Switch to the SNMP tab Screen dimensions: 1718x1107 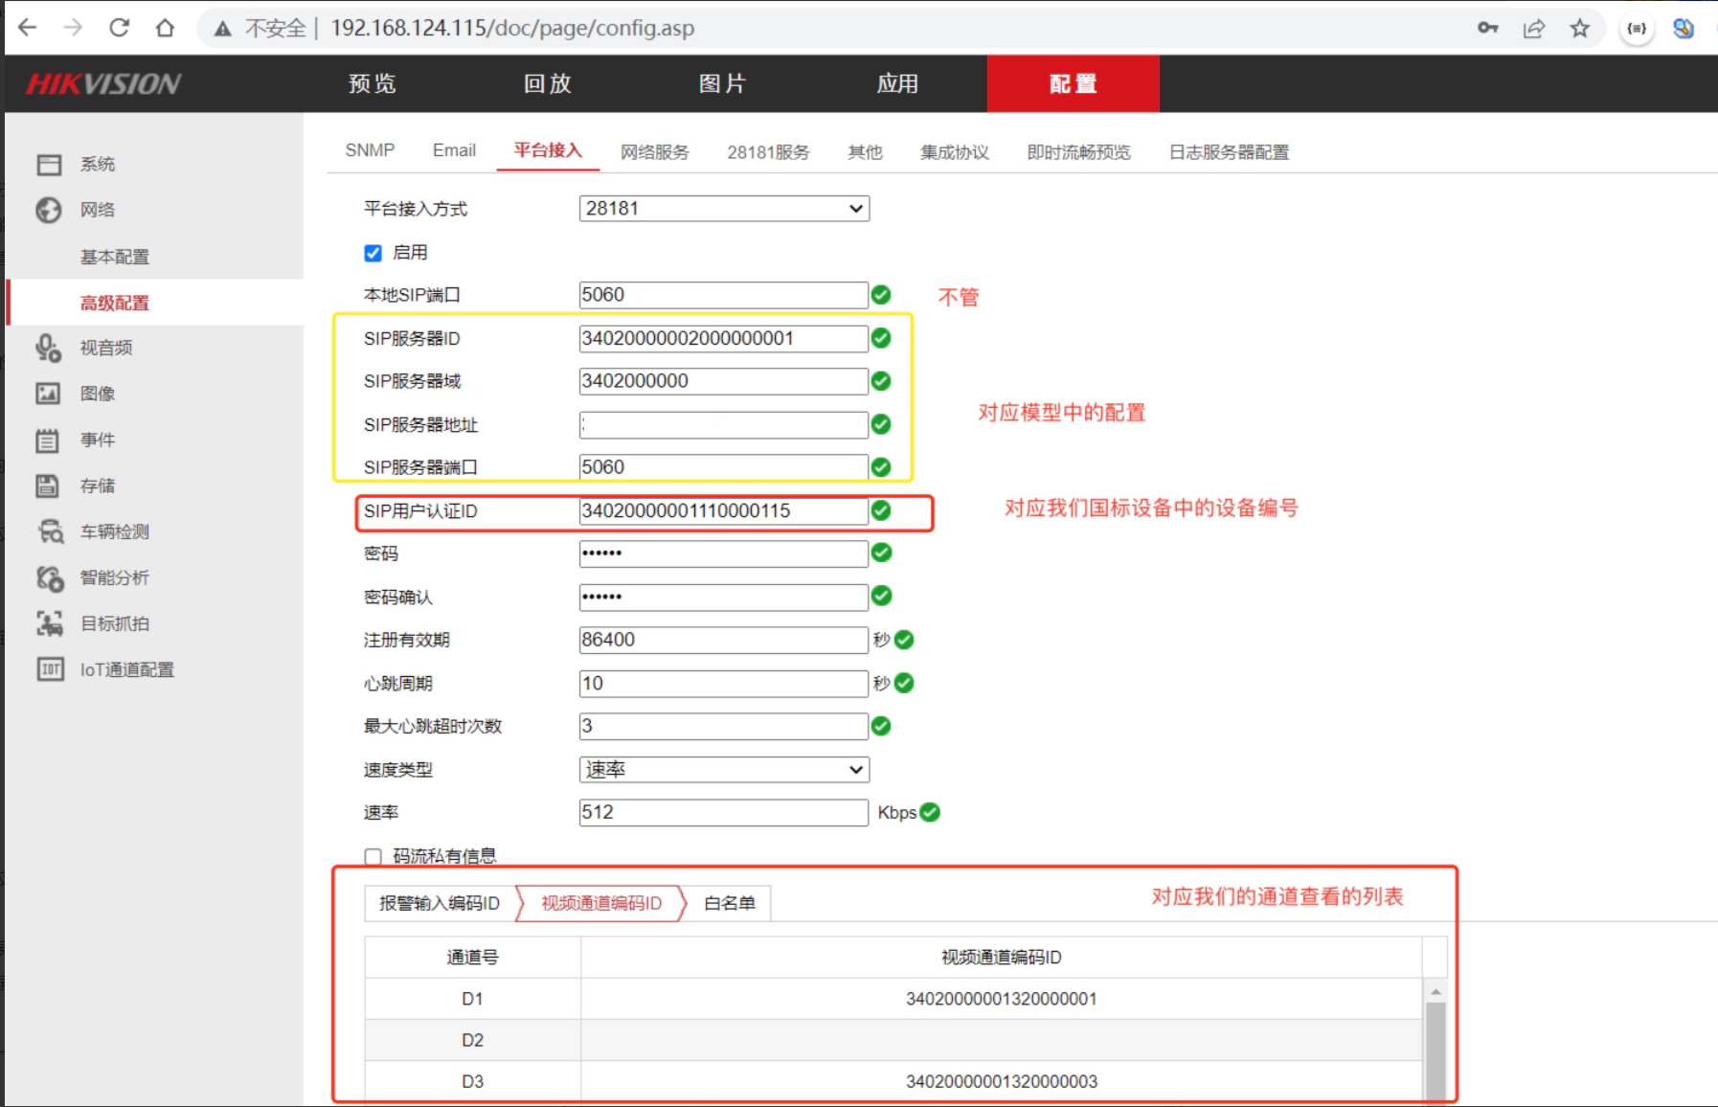click(x=370, y=150)
